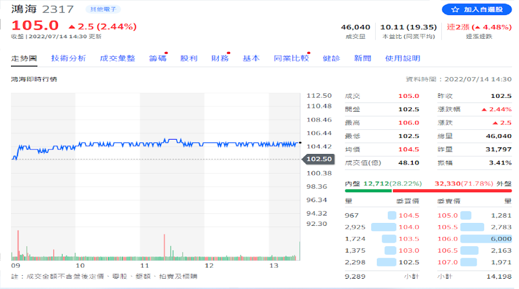The image size is (519, 289).
Task: Click the red 外盤 ratio bar
Action: (452, 191)
